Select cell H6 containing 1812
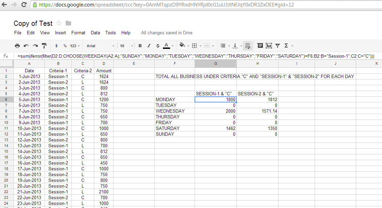The height and width of the screenshot is (208, 382). pyautogui.click(x=258, y=99)
